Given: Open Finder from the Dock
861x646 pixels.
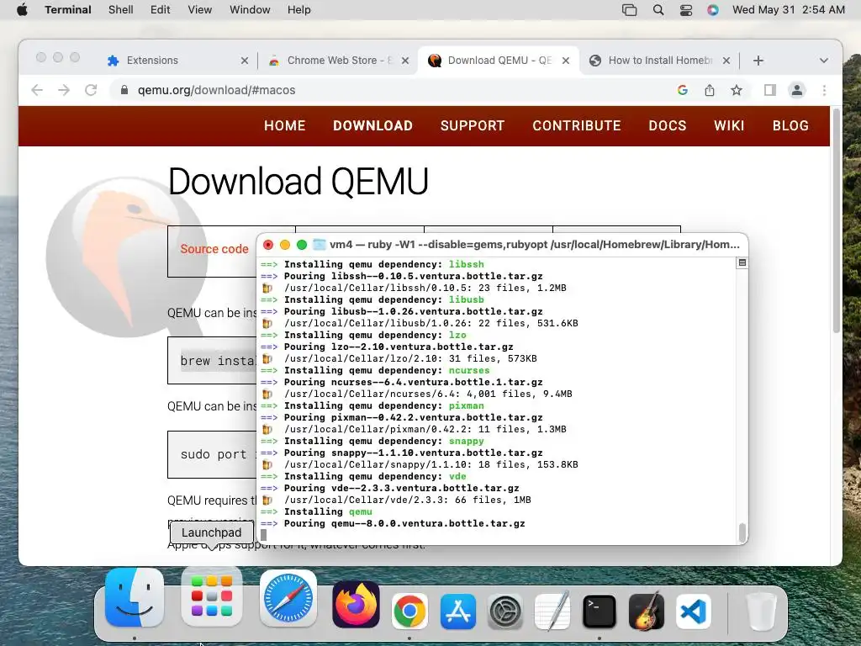Looking at the screenshot, I should pos(135,598).
